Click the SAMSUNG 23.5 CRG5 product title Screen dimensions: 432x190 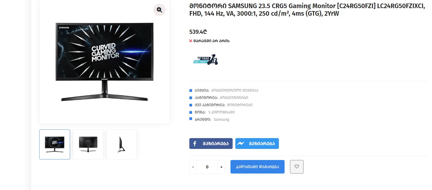point(307,10)
